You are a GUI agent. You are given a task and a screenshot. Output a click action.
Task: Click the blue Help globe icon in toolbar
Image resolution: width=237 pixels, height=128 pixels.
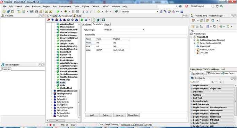(x=182, y=11)
